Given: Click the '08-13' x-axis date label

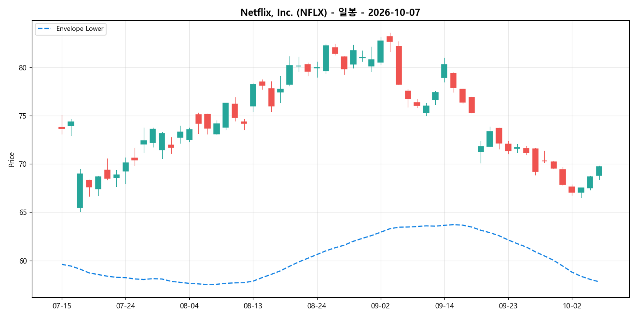Looking at the screenshot, I should (x=253, y=305).
